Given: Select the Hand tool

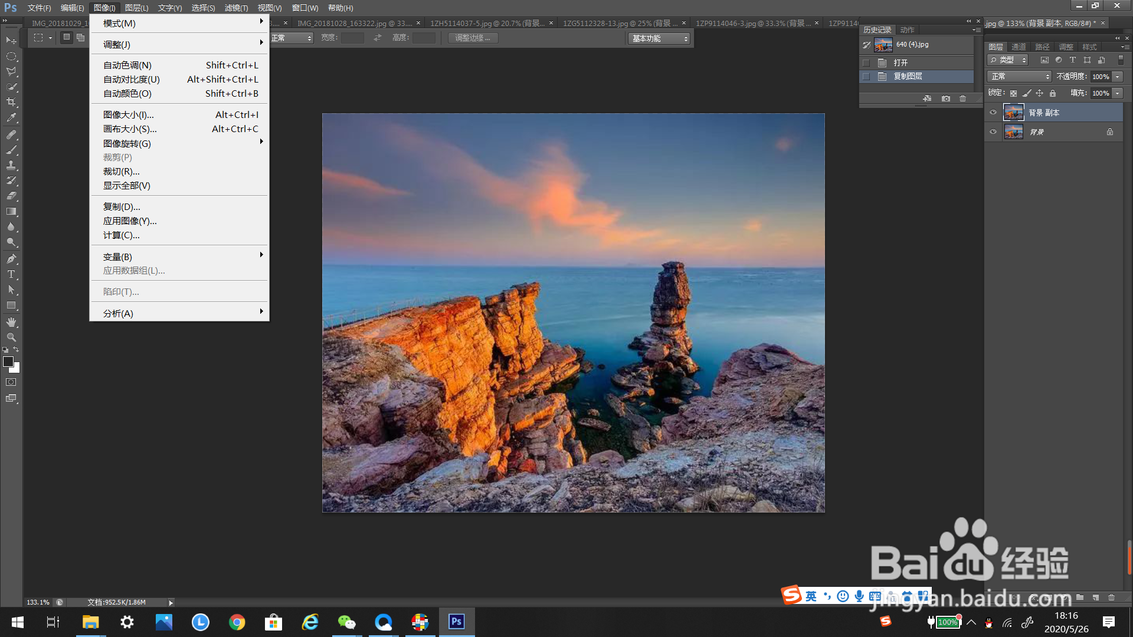Looking at the screenshot, I should point(11,322).
